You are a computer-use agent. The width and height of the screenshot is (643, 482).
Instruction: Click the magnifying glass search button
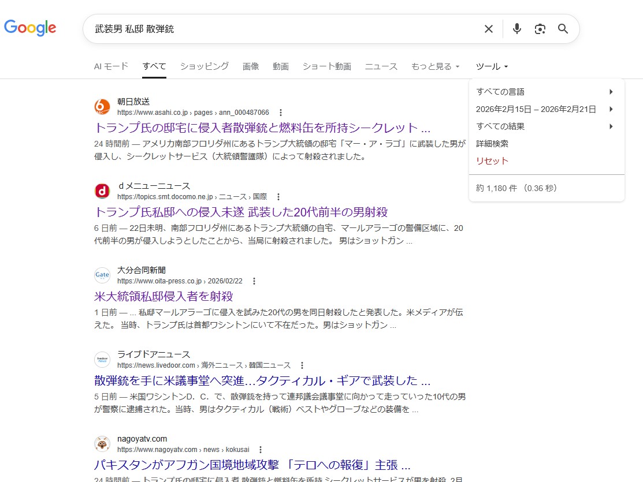563,29
